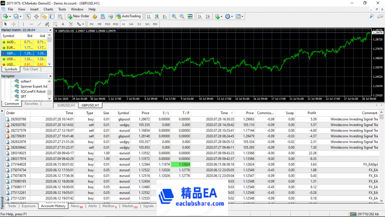
Task: Open the Periods clock icon
Action: (228, 16)
